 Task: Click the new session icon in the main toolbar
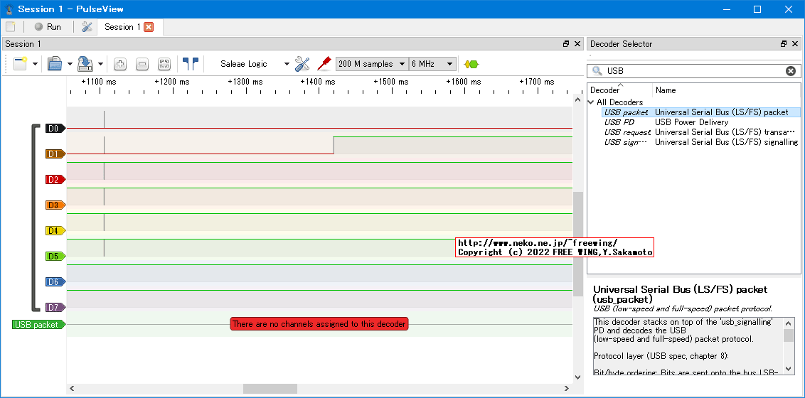[10, 27]
